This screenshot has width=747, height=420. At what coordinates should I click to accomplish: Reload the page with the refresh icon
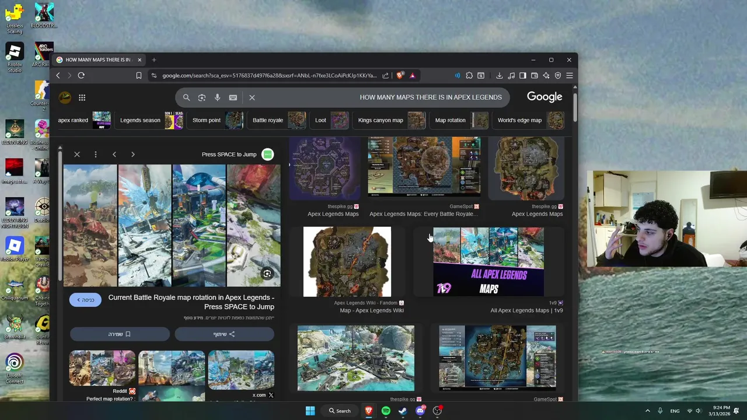coord(81,75)
